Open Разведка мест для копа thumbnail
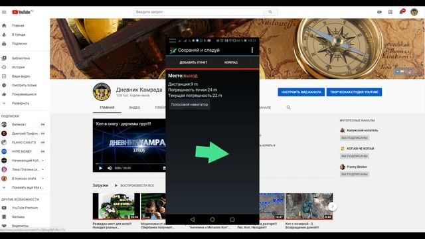Image resolution: width=425 pixels, height=239 pixels. click(x=116, y=206)
